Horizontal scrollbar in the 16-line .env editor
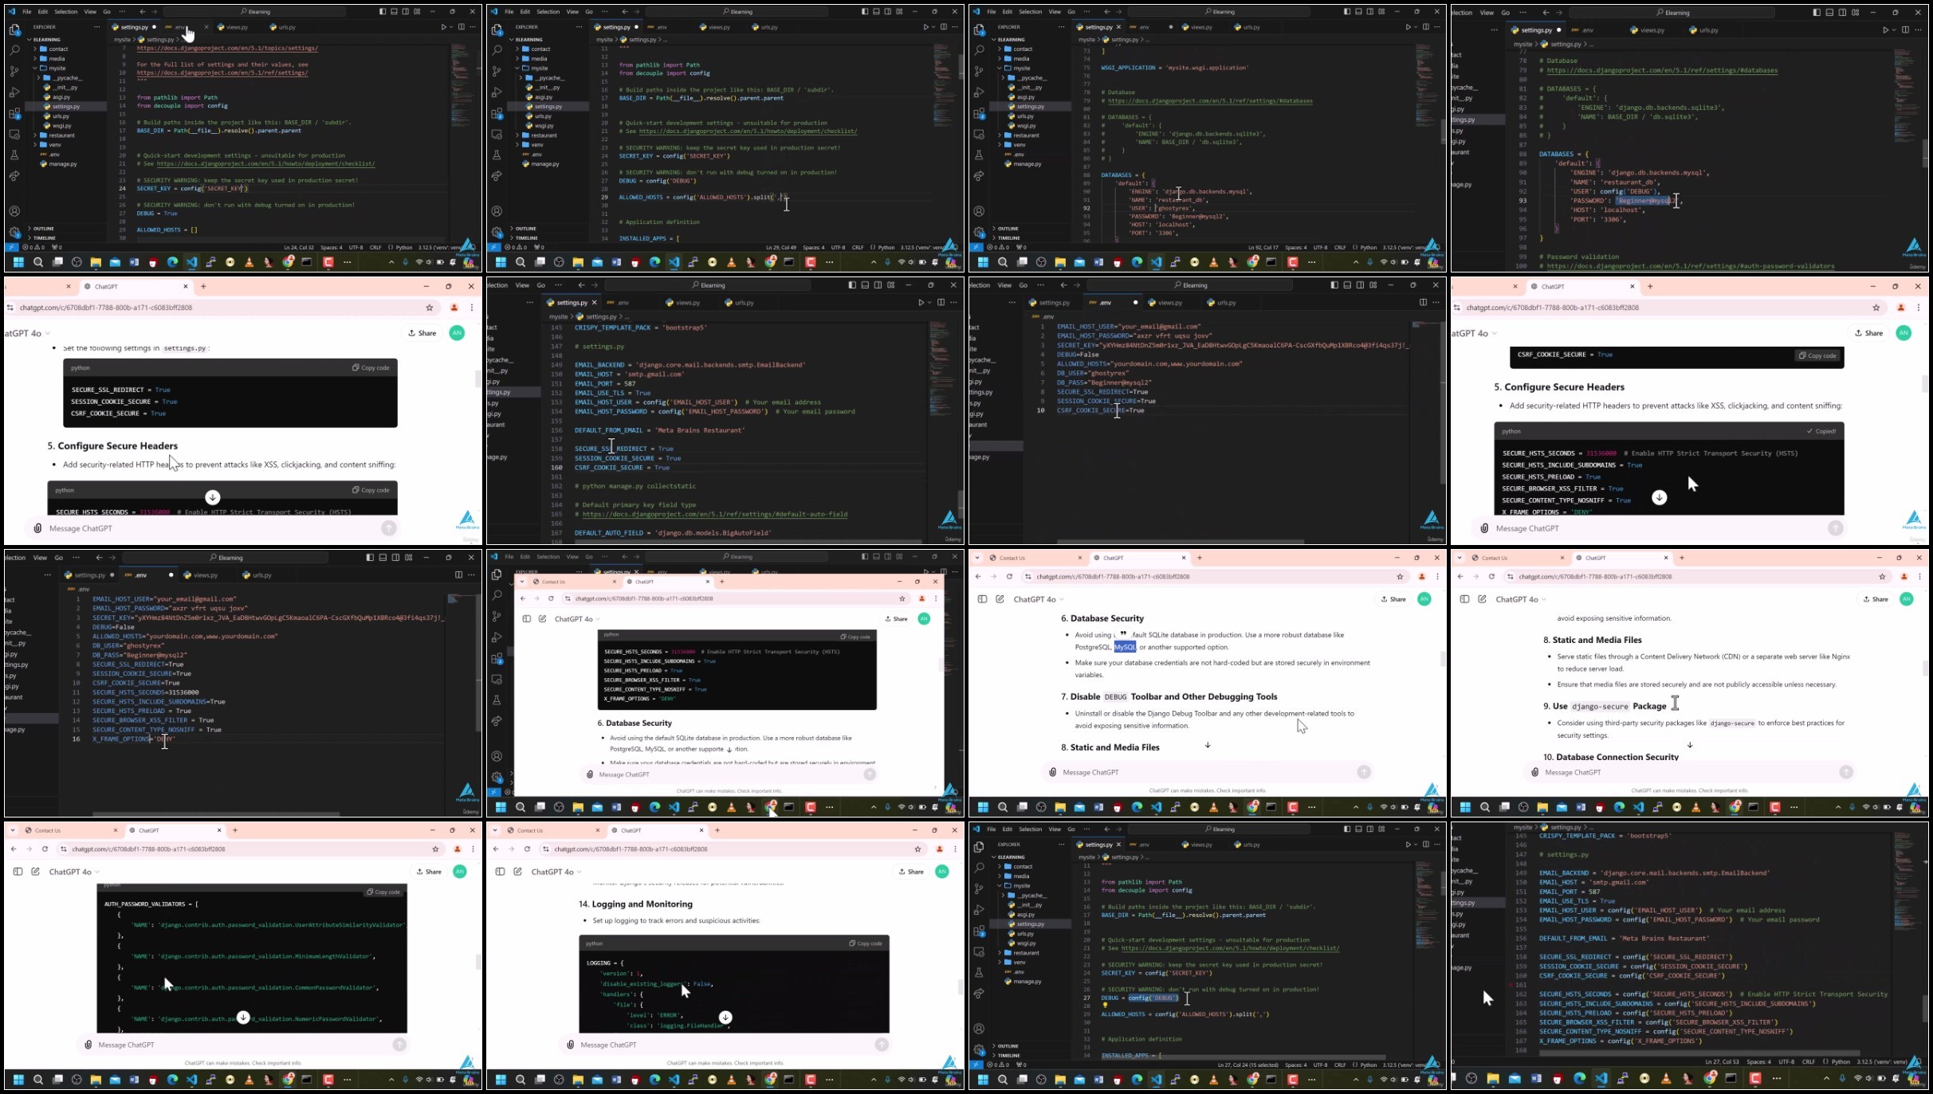This screenshot has width=1933, height=1094. tap(215, 814)
